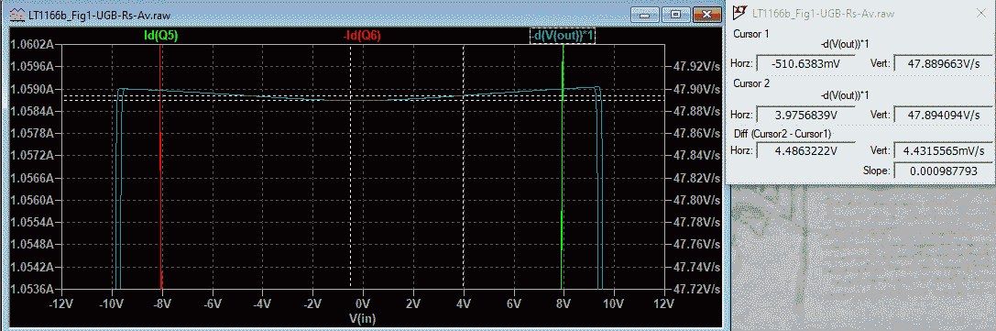
Task: Click the 12V horizontal axis tick label
Action: click(x=663, y=303)
